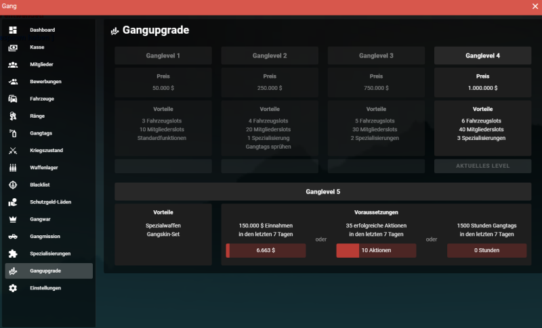Select Ränge in the sidebar

tap(49, 116)
